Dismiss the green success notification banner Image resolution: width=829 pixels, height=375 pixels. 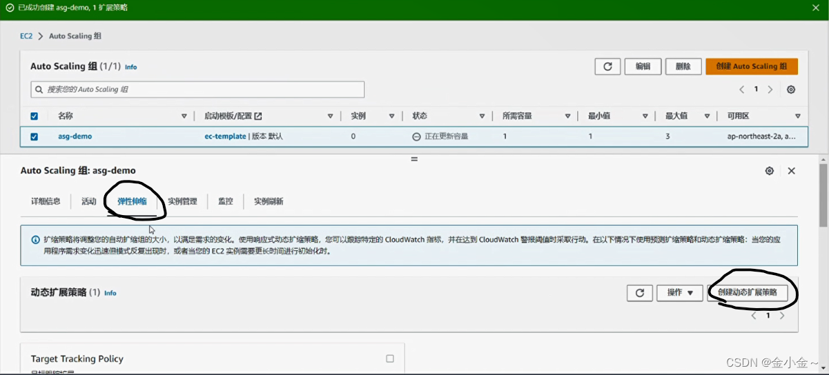point(815,8)
